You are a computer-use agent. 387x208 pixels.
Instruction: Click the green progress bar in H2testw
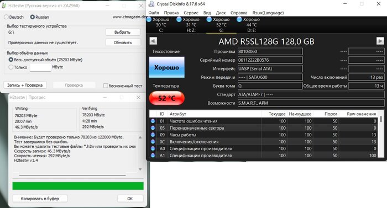tap(78, 186)
